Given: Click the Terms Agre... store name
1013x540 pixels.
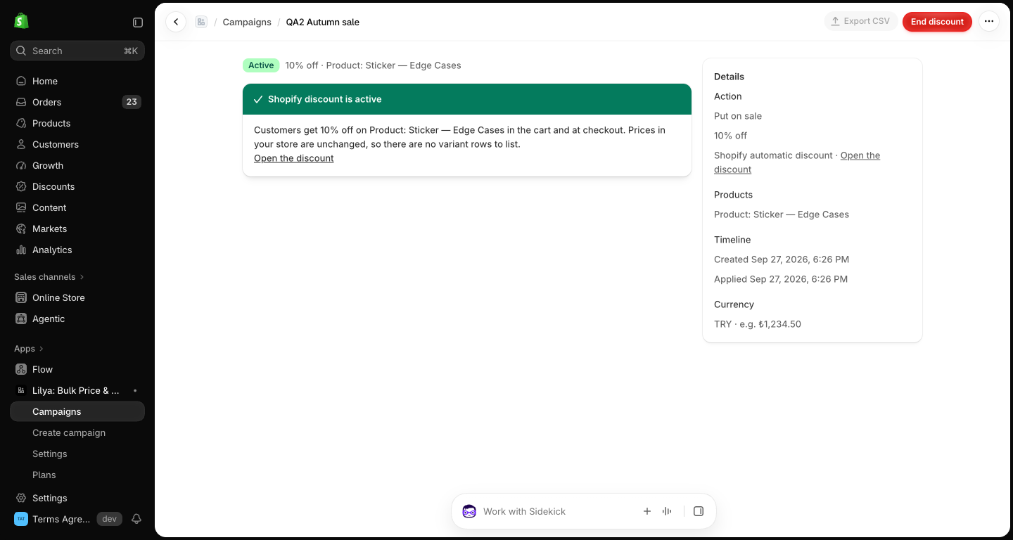Looking at the screenshot, I should coord(61,519).
